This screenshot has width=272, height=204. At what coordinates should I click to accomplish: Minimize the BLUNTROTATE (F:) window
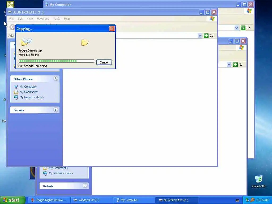201,12
